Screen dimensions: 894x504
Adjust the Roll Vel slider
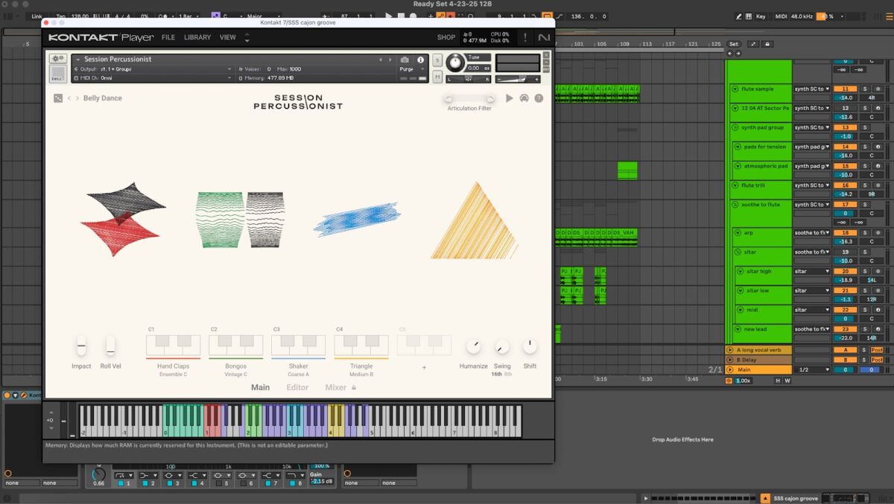pyautogui.click(x=110, y=345)
